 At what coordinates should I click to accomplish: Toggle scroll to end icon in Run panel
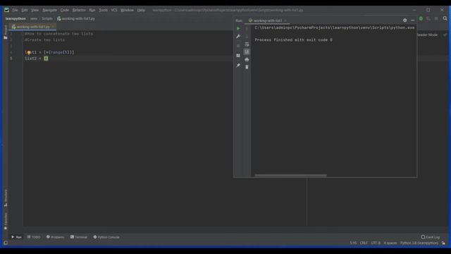click(x=247, y=52)
